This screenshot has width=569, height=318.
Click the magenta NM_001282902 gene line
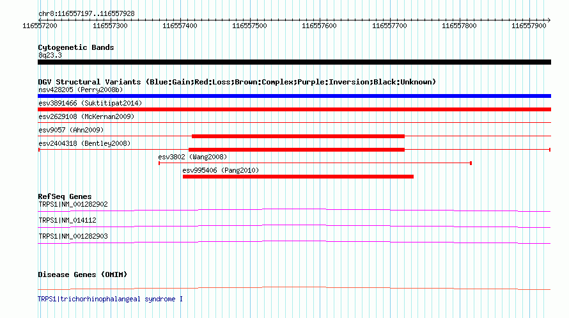pyautogui.click(x=294, y=210)
